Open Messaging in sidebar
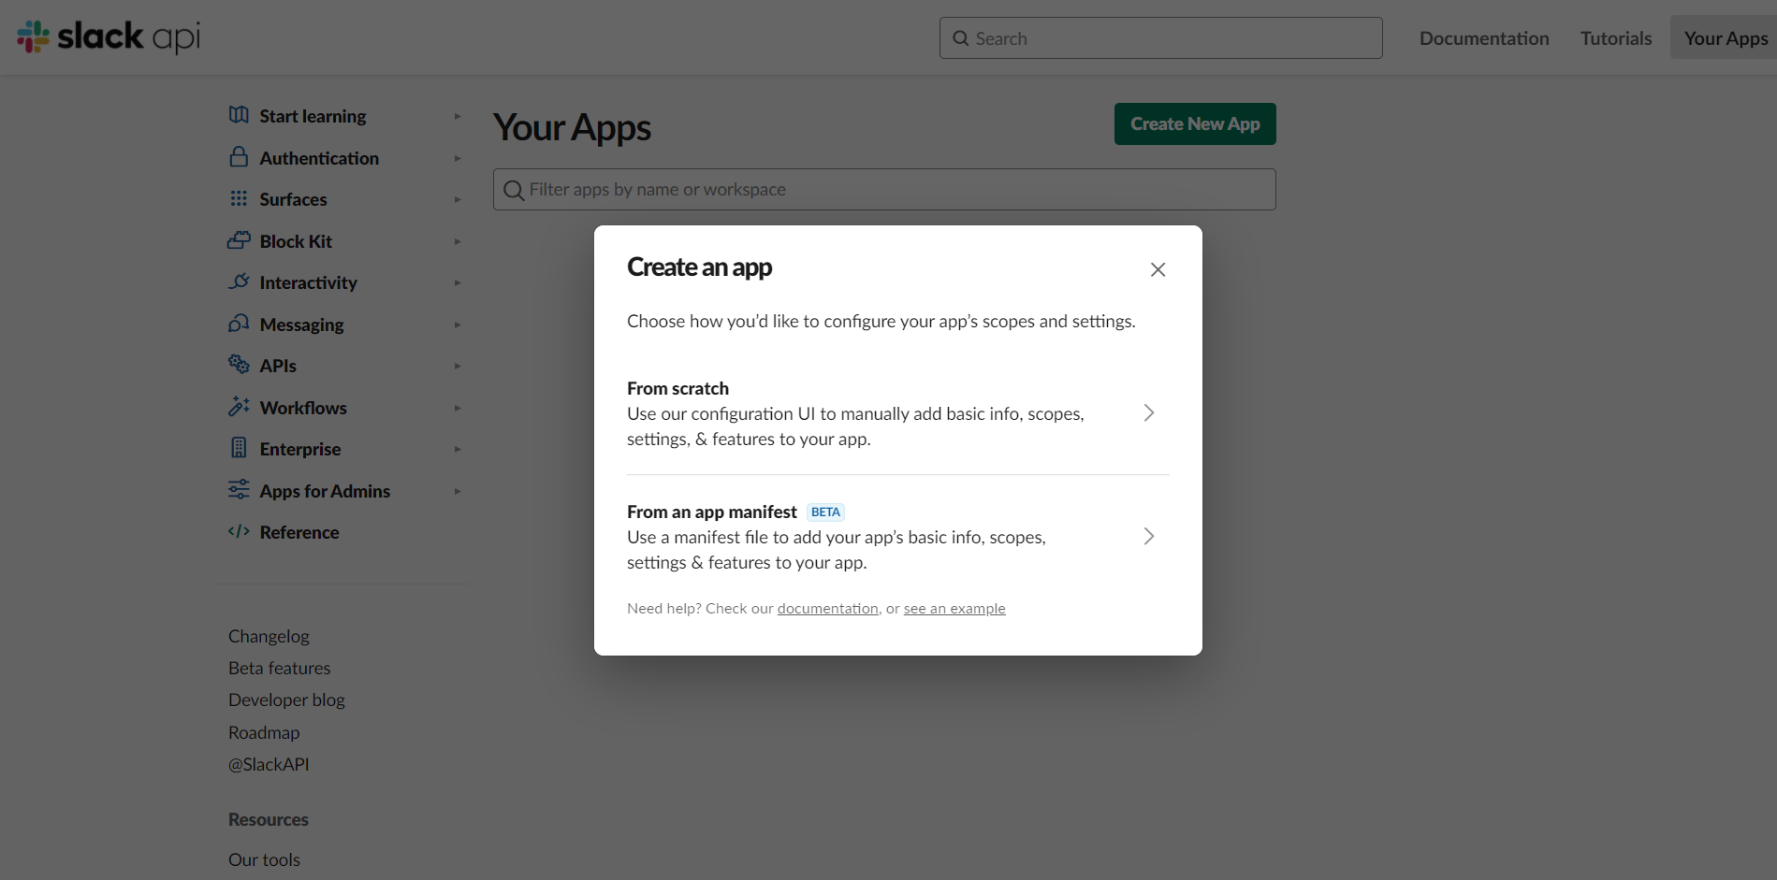 click(x=301, y=325)
